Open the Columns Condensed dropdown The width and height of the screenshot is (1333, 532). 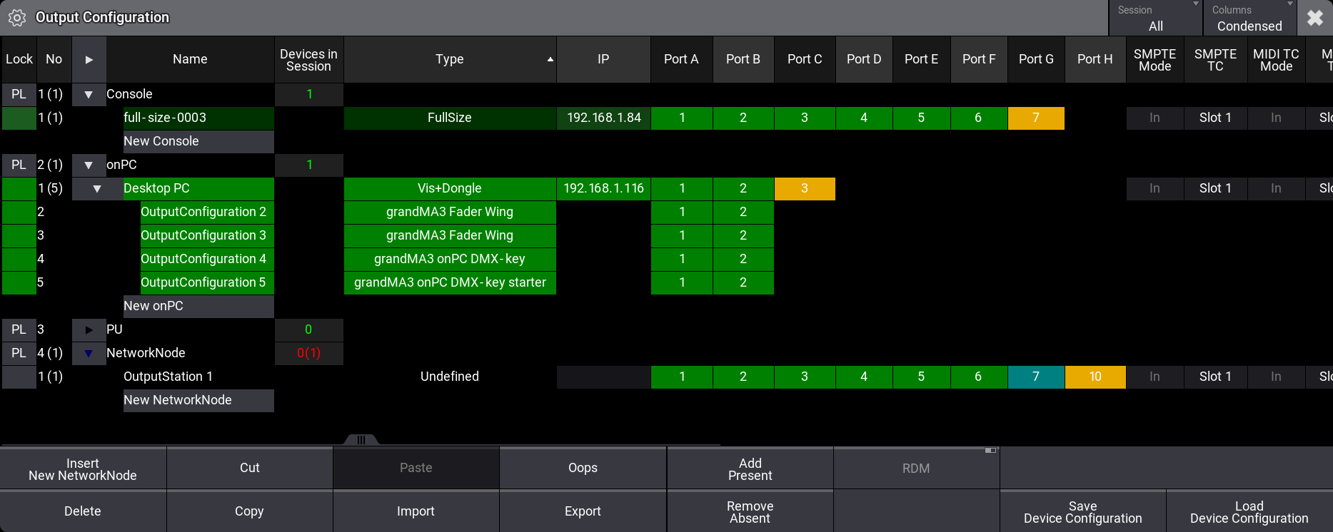click(1249, 18)
